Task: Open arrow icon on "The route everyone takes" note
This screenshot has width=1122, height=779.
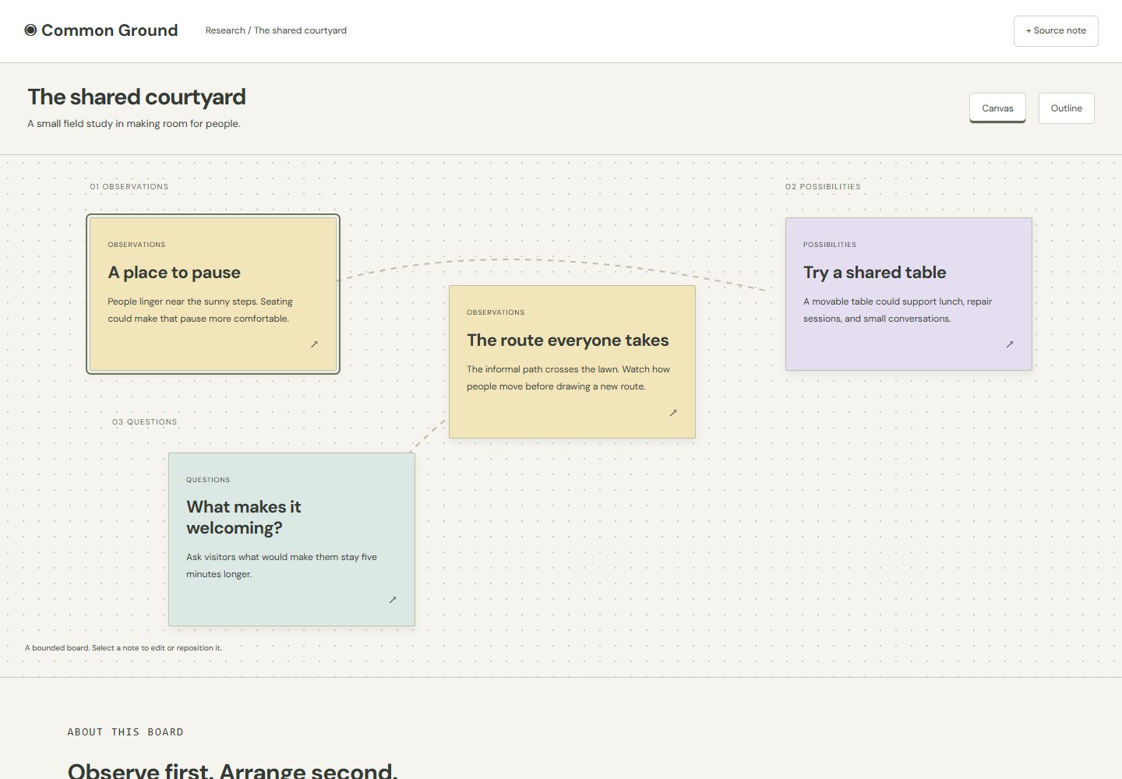Action: point(673,413)
